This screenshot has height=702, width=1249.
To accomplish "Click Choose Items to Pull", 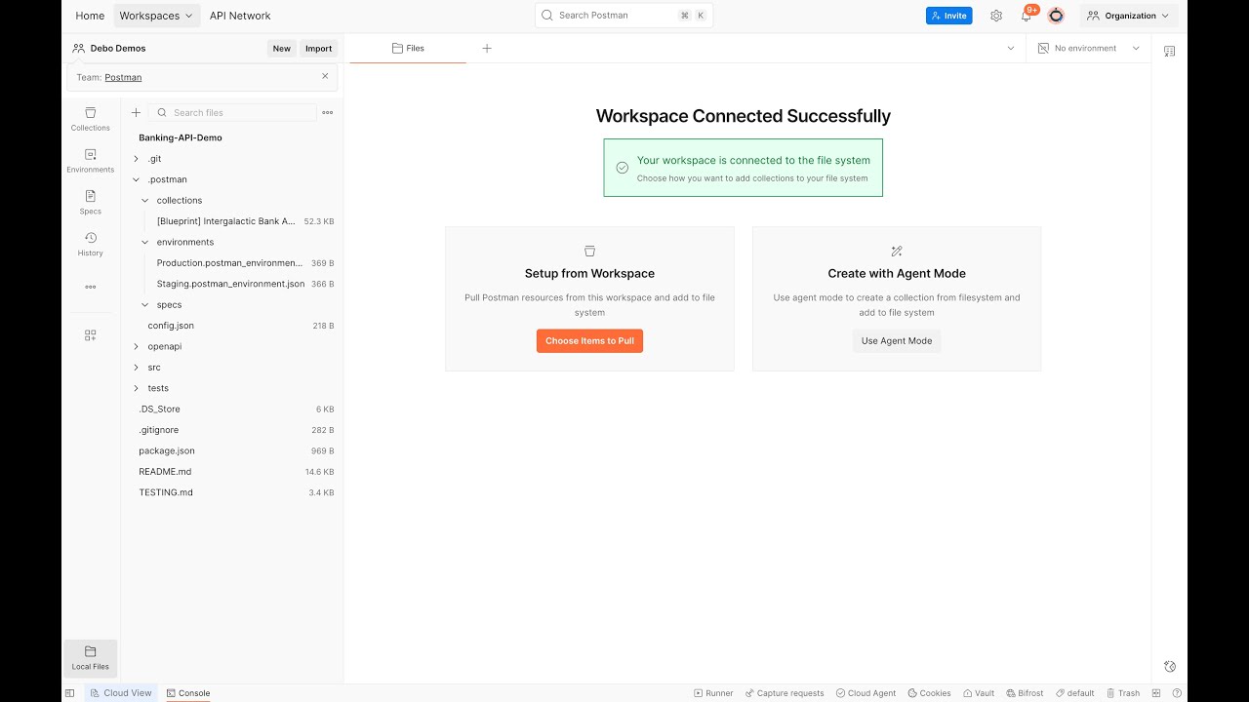I will tap(589, 341).
